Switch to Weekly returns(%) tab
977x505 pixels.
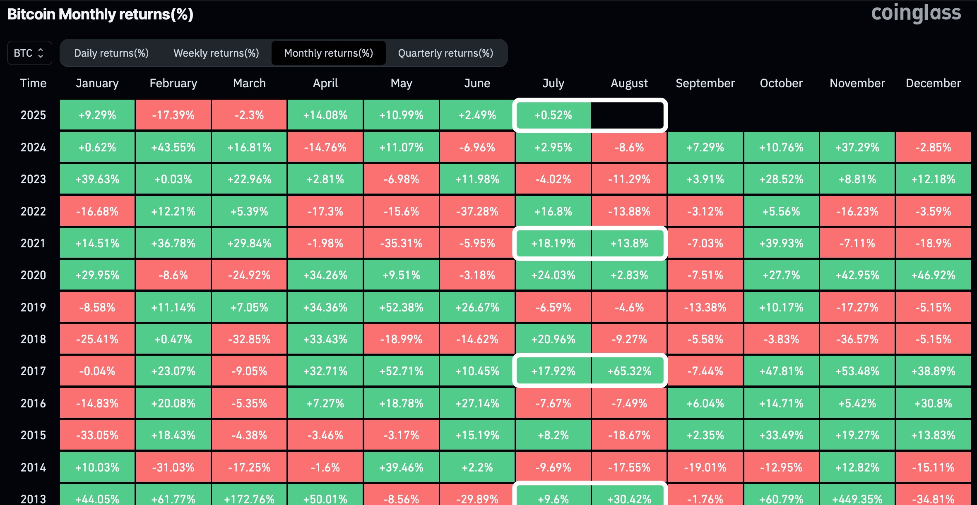coord(216,53)
